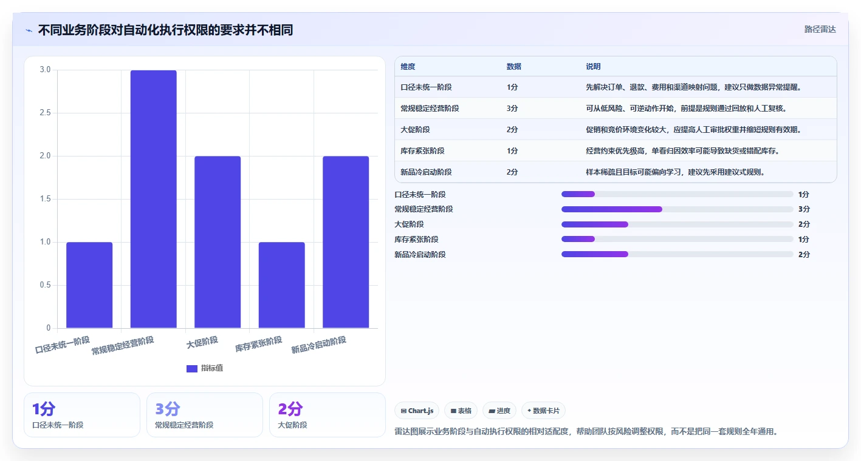Viewport: 861px width, 461px height.
Task: Click description starting 先解决订单、退款
Action: [694, 87]
